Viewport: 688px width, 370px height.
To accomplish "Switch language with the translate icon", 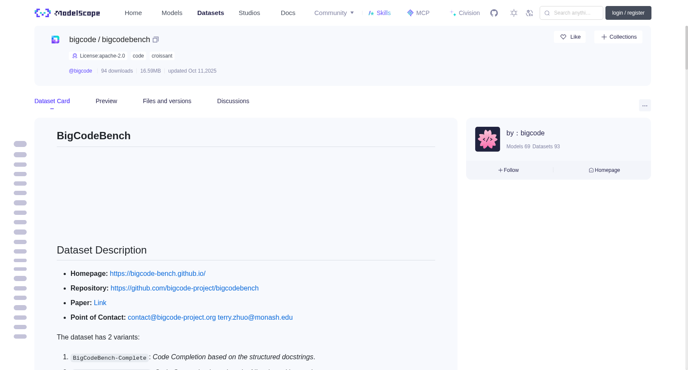I will (529, 13).
